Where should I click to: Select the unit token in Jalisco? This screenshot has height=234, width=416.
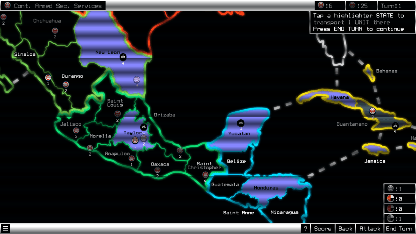click(x=76, y=130)
